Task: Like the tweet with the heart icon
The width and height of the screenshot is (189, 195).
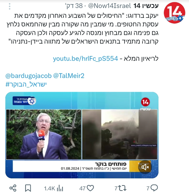Action: 90,188
